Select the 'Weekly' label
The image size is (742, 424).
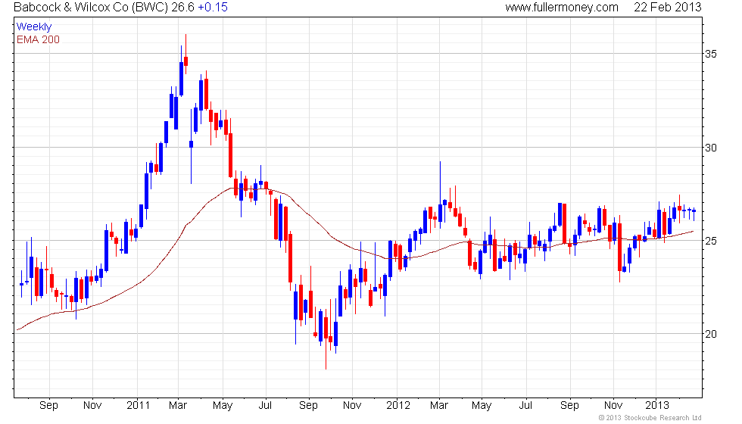pos(33,27)
